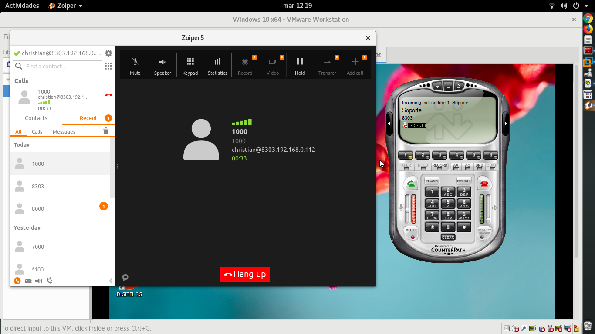Select today's recent entry 1000
595x334 pixels.
(60, 164)
